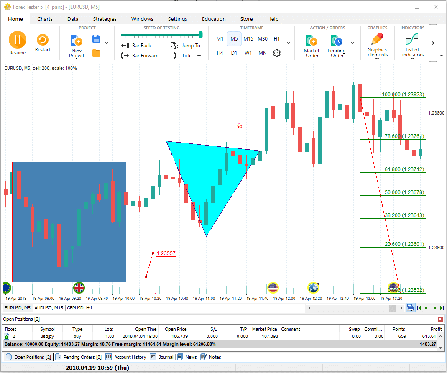
Task: Select the M15 timeframe
Action: pyautogui.click(x=248, y=39)
